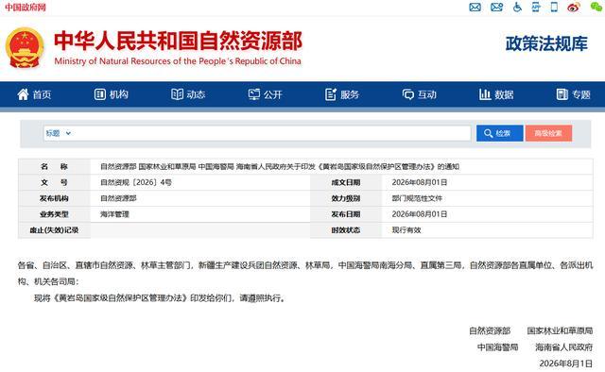Click the chat bubble icon beside 互动
605x372 pixels.
point(407,94)
